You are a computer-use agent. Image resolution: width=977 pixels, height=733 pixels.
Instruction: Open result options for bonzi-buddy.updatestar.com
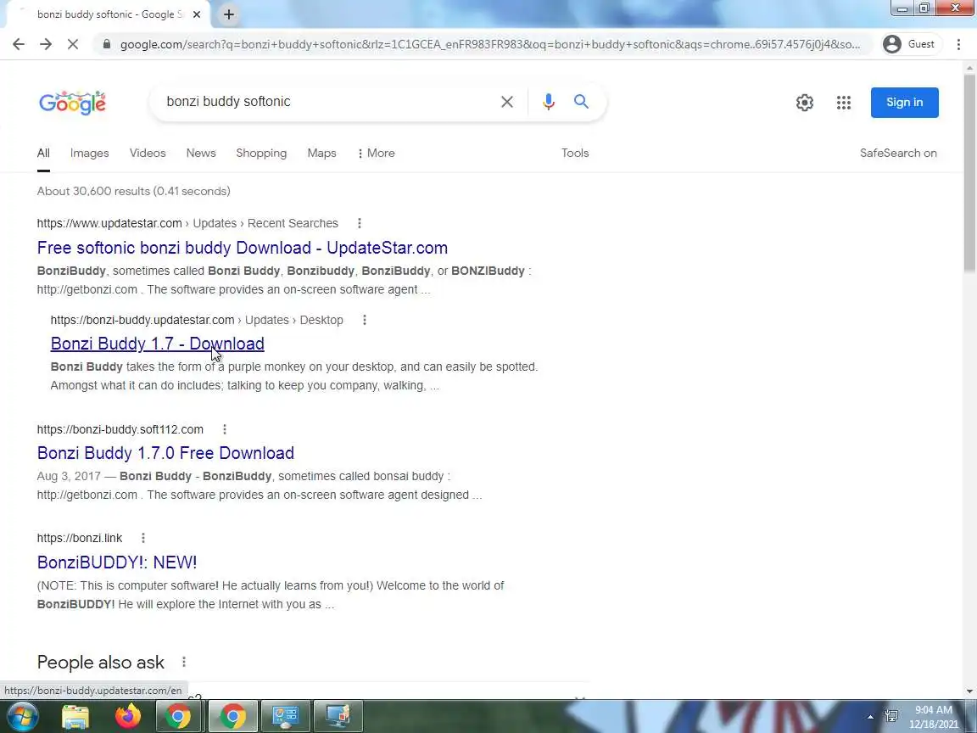coord(365,320)
